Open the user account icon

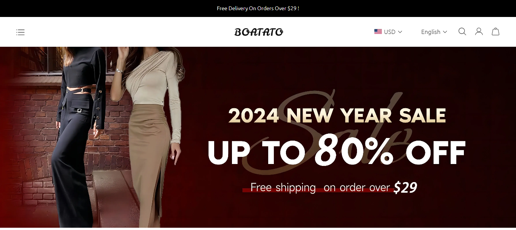[x=479, y=32]
